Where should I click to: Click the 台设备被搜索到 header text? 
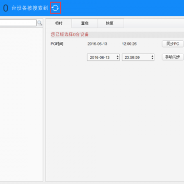(x=30, y=8)
